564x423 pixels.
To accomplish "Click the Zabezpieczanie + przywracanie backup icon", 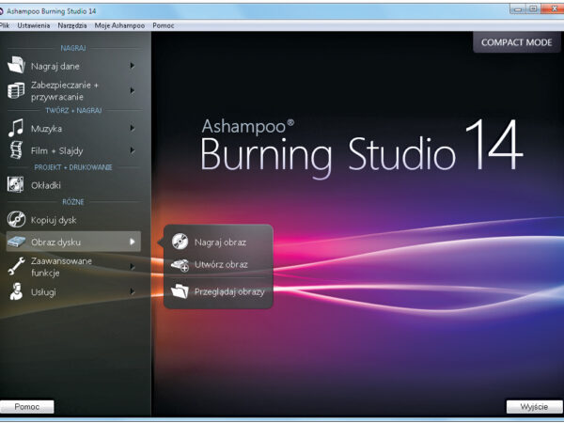I will [x=16, y=90].
